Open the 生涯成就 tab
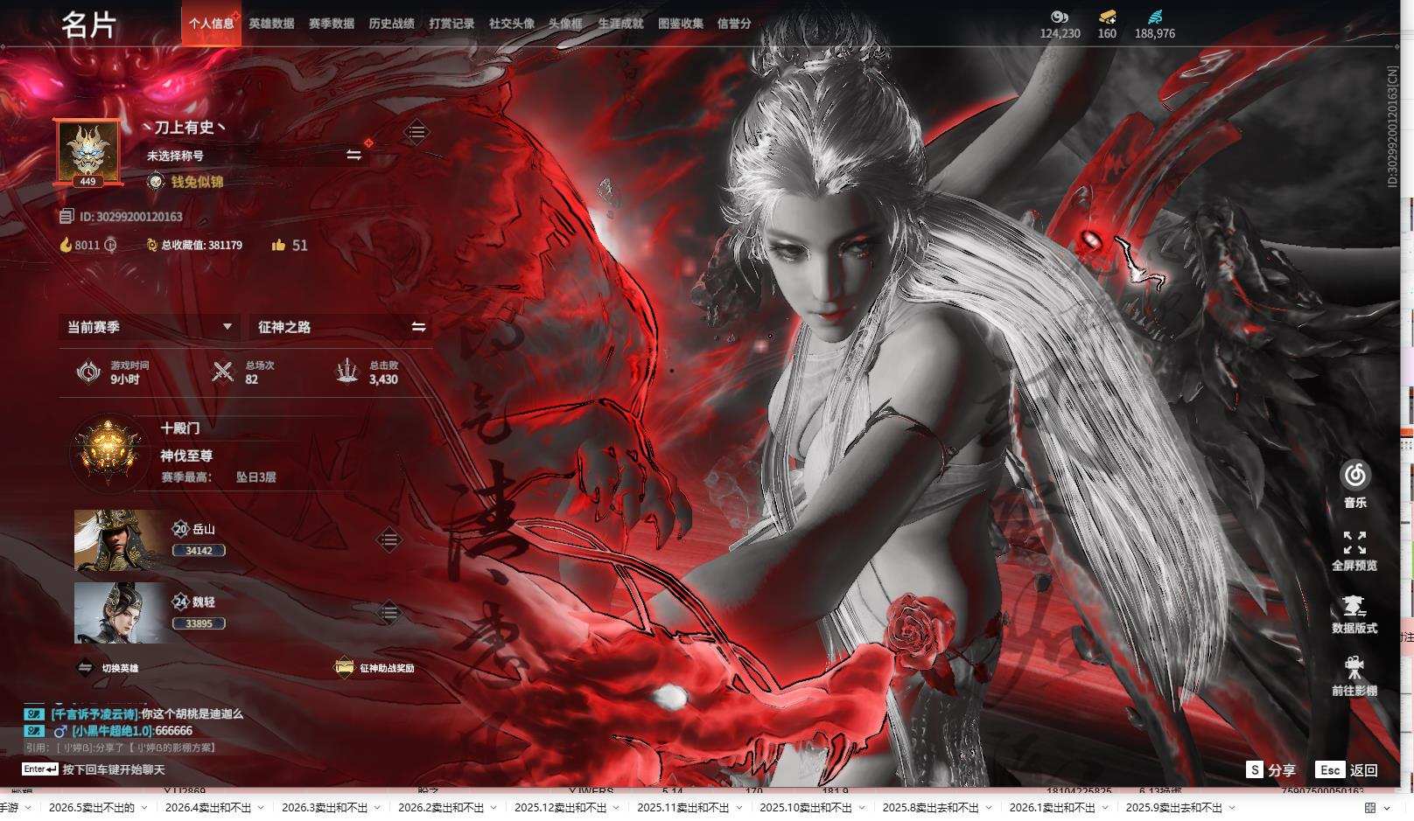 620,24
